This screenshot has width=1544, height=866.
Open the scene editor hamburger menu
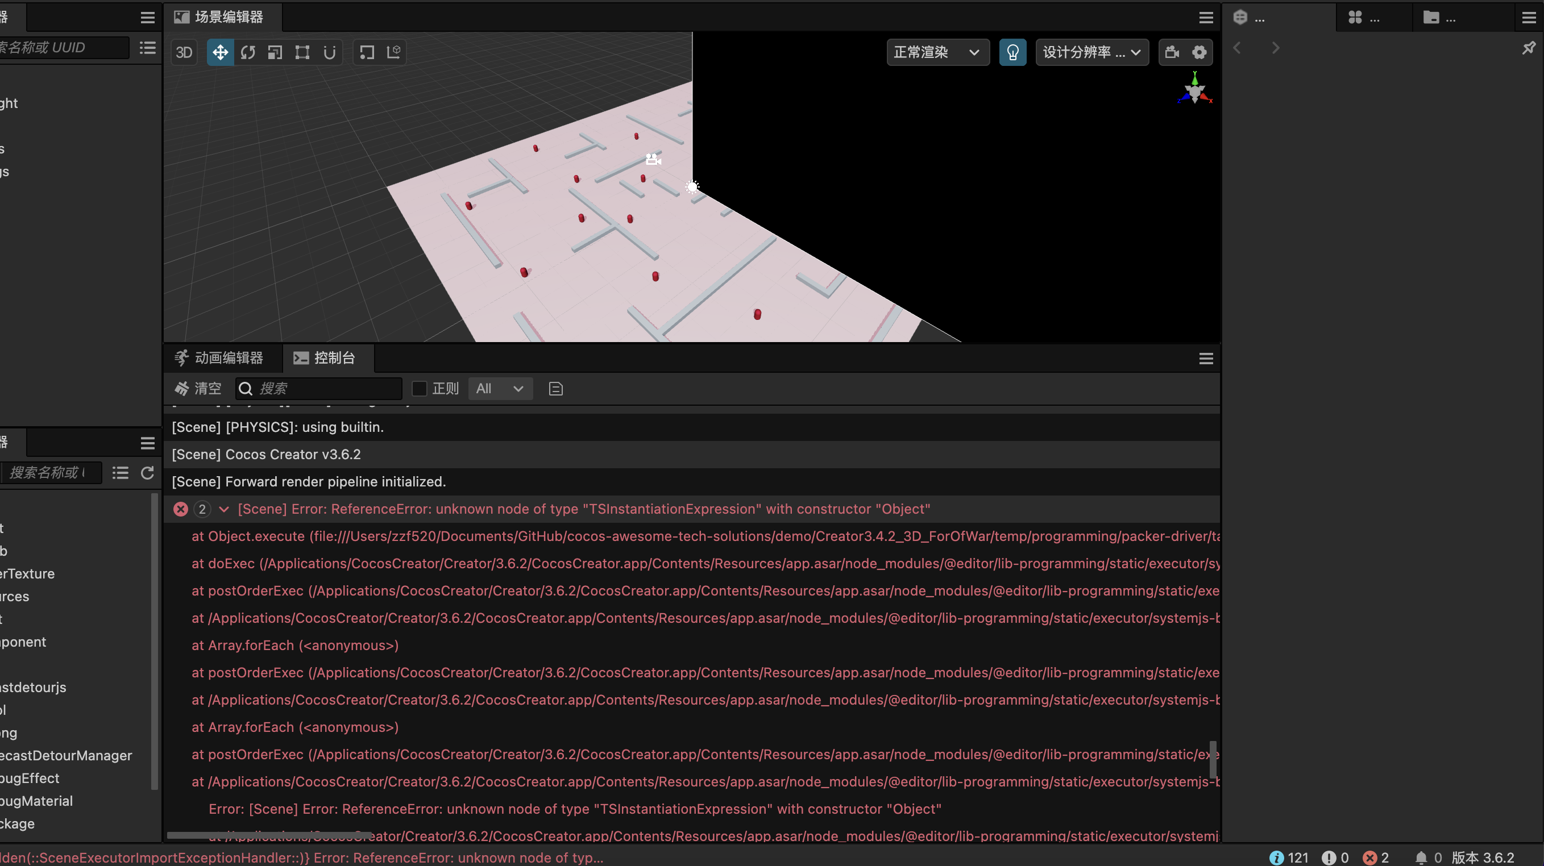tap(1205, 18)
